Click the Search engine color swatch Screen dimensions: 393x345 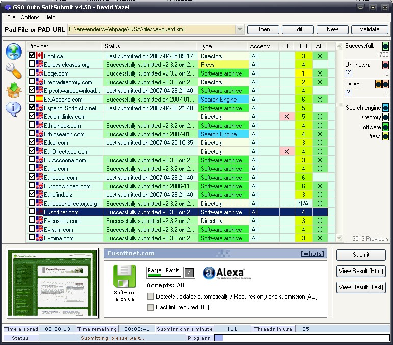click(385, 108)
